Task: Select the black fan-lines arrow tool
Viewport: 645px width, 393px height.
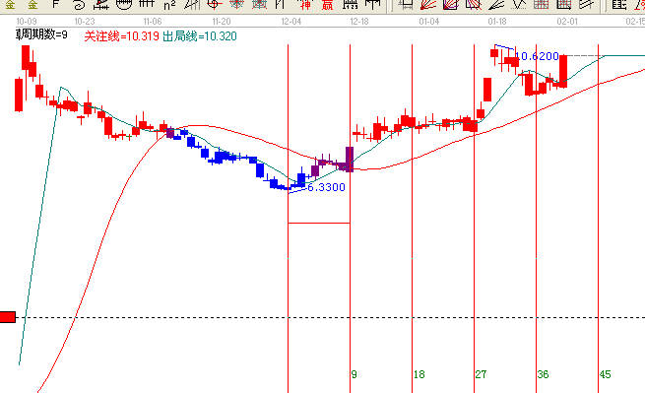Action: coord(496,5)
